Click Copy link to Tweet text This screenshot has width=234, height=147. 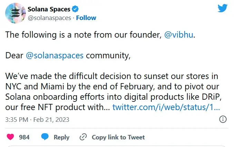coord(118,137)
